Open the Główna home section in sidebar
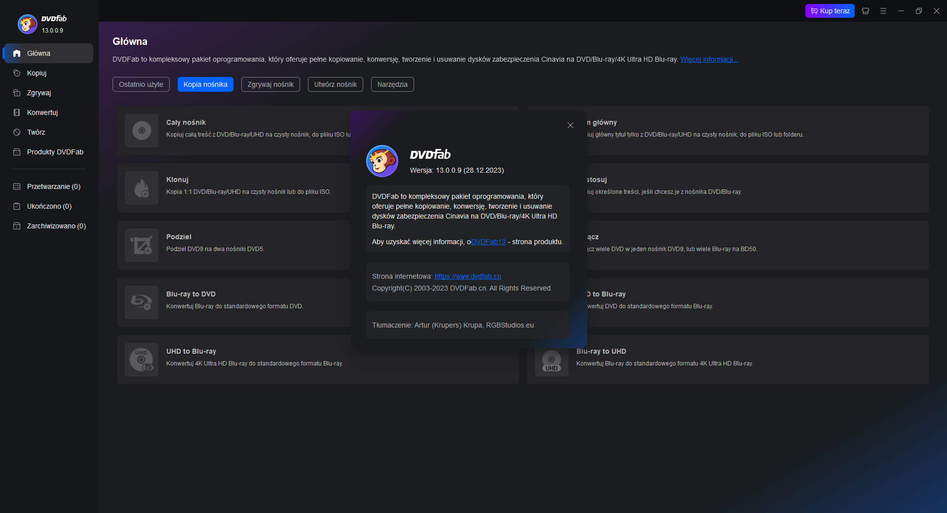 click(x=48, y=53)
